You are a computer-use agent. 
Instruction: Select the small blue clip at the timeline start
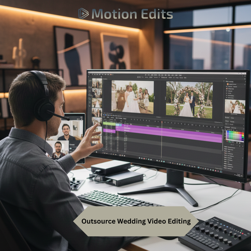(119, 124)
